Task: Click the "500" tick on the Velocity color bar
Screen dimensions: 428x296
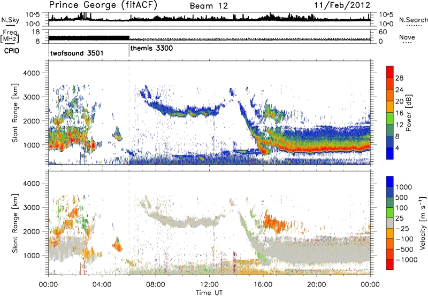Action: click(402, 198)
